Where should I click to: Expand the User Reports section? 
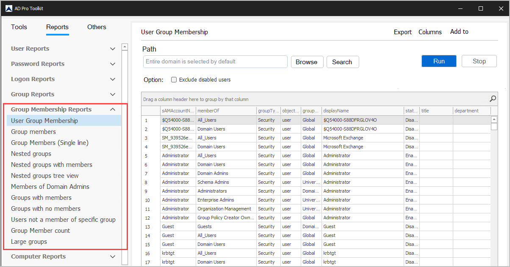tap(112, 49)
